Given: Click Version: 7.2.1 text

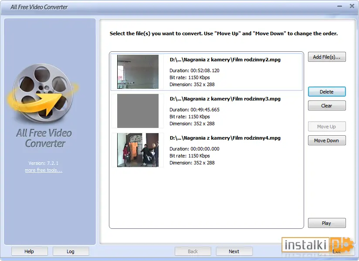Looking at the screenshot, I should [44, 163].
